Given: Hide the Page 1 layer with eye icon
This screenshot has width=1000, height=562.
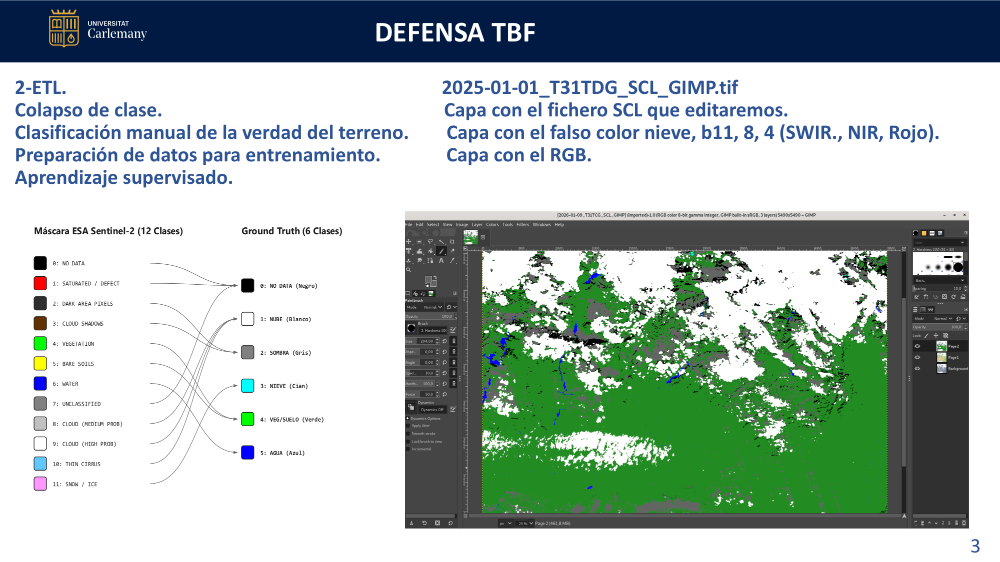Looking at the screenshot, I should 917,357.
